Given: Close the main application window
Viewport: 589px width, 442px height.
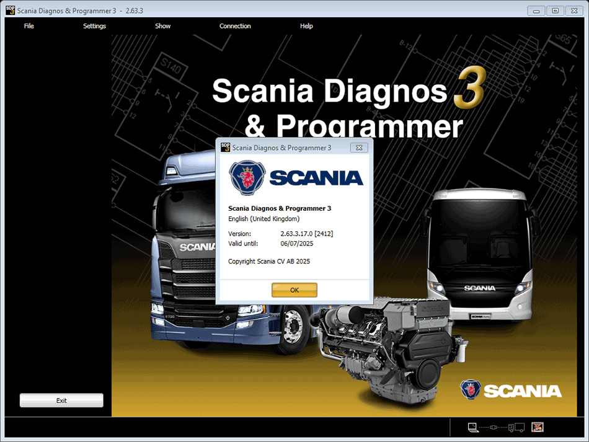Looking at the screenshot, I should coord(574,11).
